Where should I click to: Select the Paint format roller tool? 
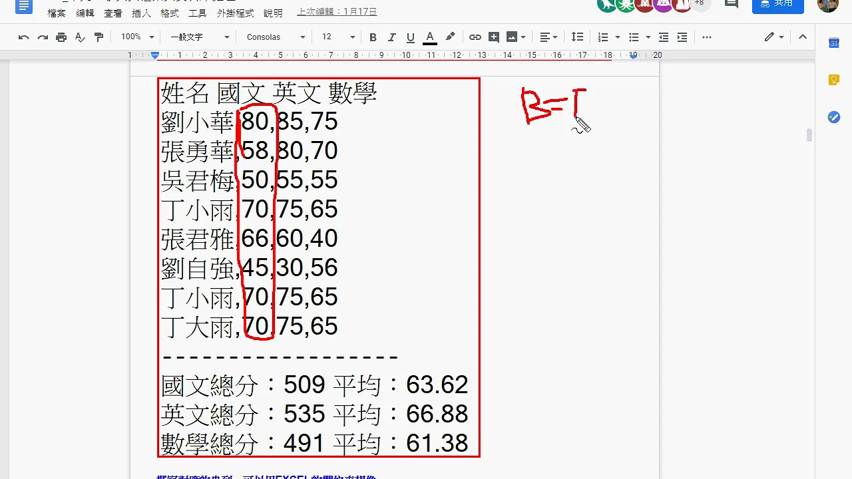coord(99,37)
